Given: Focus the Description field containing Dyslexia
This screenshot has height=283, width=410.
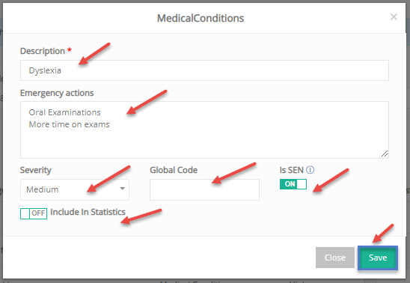Looking at the screenshot, I should [204, 70].
